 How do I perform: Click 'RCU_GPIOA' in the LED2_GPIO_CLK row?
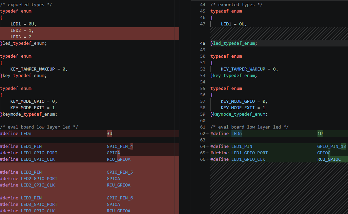tap(119, 185)
